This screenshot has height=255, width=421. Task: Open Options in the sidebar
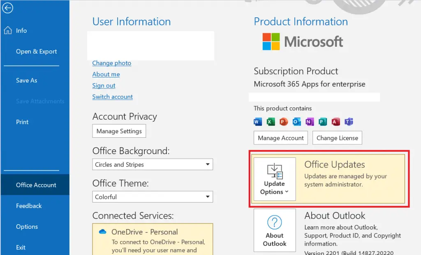point(27,227)
